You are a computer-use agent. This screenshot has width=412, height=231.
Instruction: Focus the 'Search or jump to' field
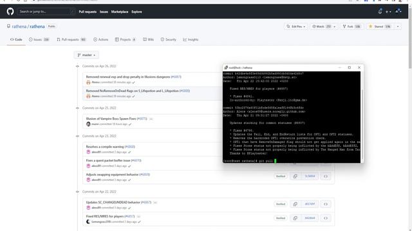46,12
